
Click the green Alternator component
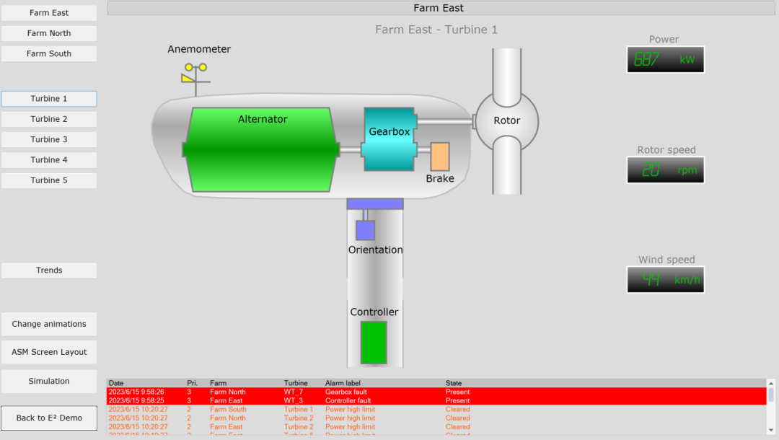tap(261, 150)
